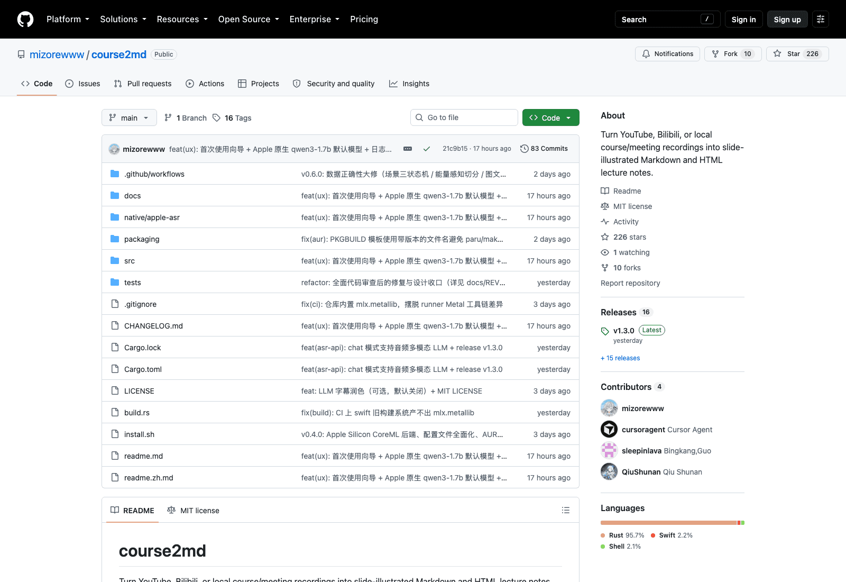Click the docs folder icon
The width and height of the screenshot is (846, 582).
tap(115, 195)
